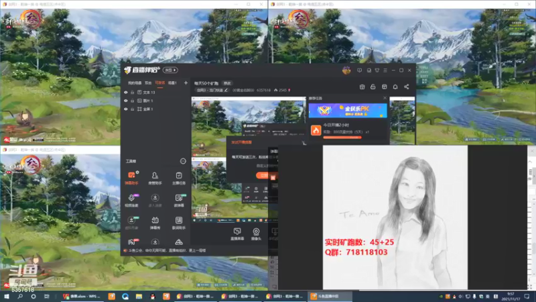Close the 推荐任务 recommended tasks panel
Viewport: 536px width, 302px height.
click(x=385, y=98)
